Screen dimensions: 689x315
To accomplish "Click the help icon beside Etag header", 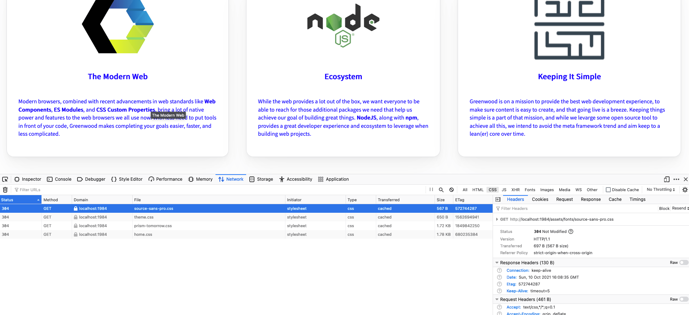I will click(x=499, y=284).
